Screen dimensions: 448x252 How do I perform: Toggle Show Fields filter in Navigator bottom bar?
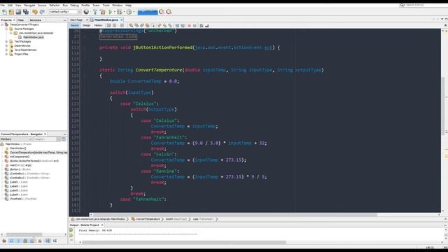(11, 241)
